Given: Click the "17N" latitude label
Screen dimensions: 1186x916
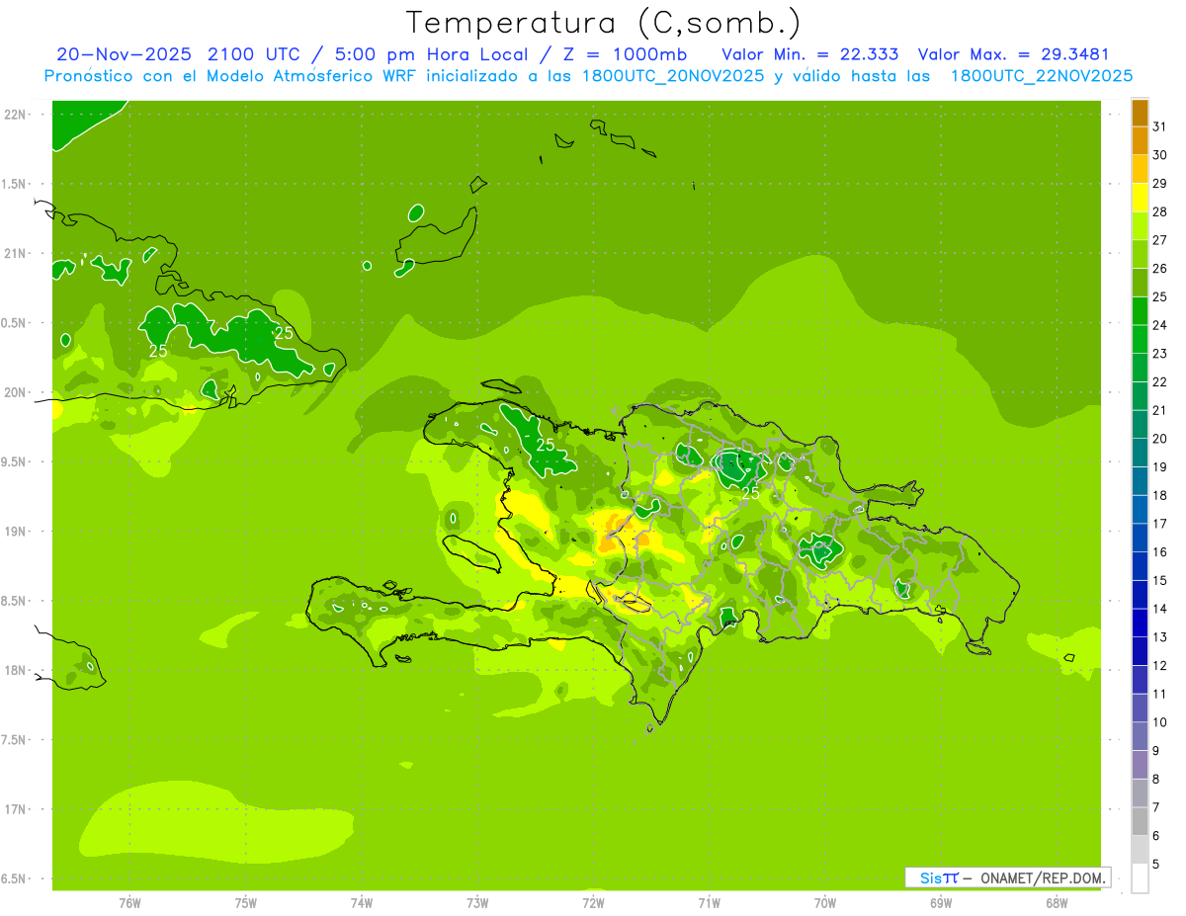Looking at the screenshot, I should pyautogui.click(x=16, y=810).
